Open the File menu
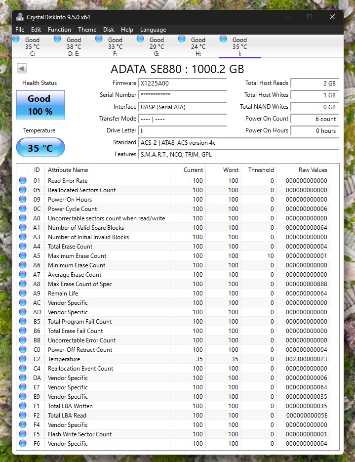355x462 pixels. 20,30
